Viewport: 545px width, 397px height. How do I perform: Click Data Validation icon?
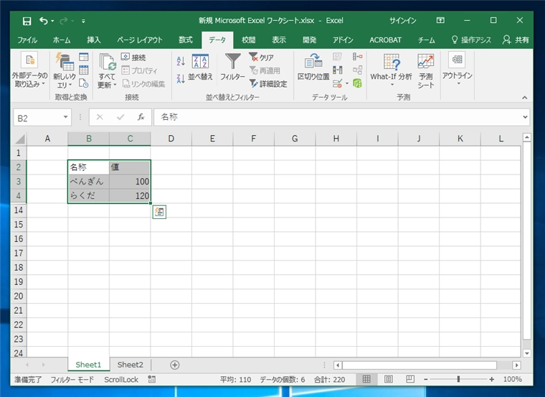tap(337, 83)
